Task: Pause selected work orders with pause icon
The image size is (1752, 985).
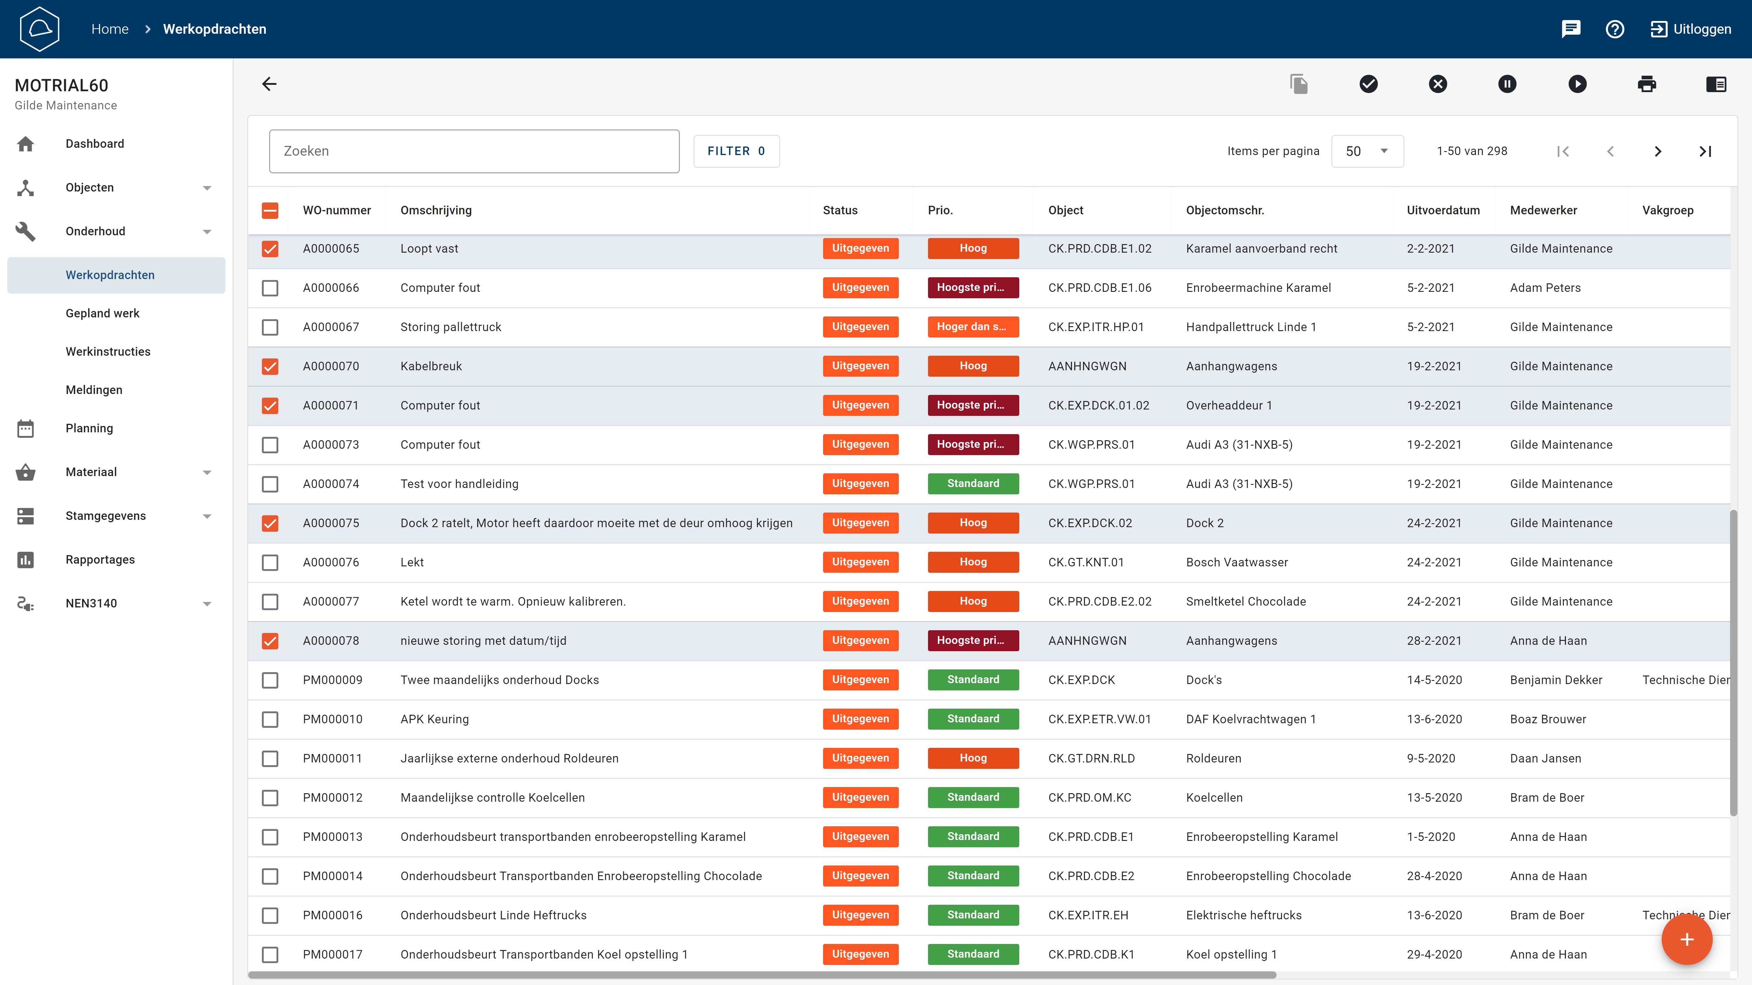Action: pos(1507,84)
